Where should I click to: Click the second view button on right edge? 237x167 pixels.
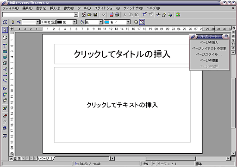(x=233, y=32)
